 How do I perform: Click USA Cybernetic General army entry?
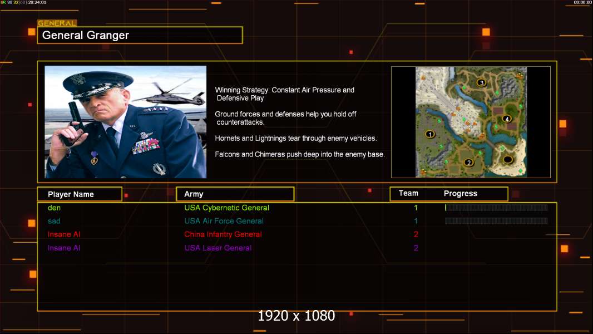[x=226, y=208]
